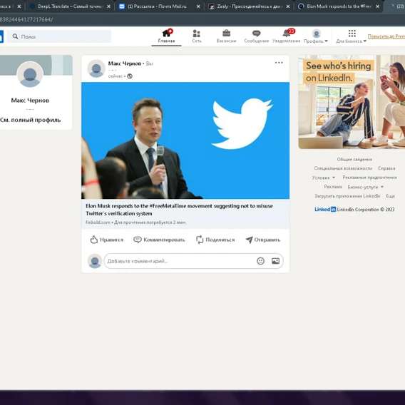Image resolution: width=405 pixels, height=405 pixels.
Task: Open the Сообщения chat icon
Action: point(256,36)
